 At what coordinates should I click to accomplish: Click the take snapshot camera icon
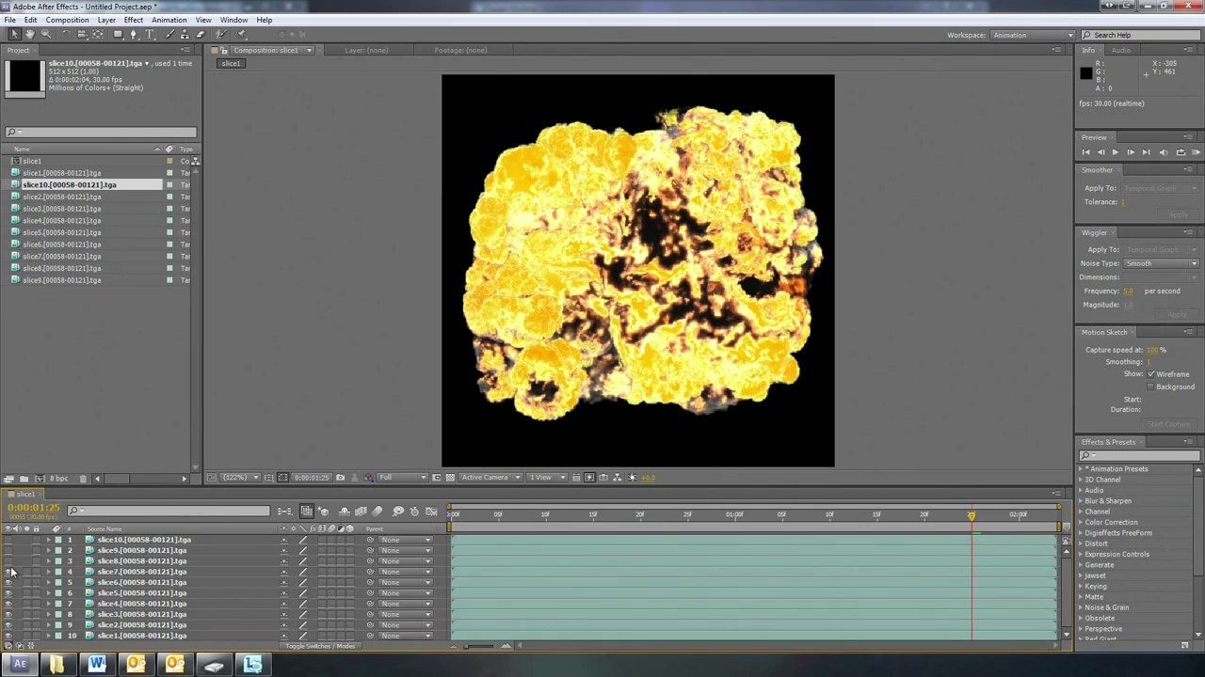tap(340, 478)
